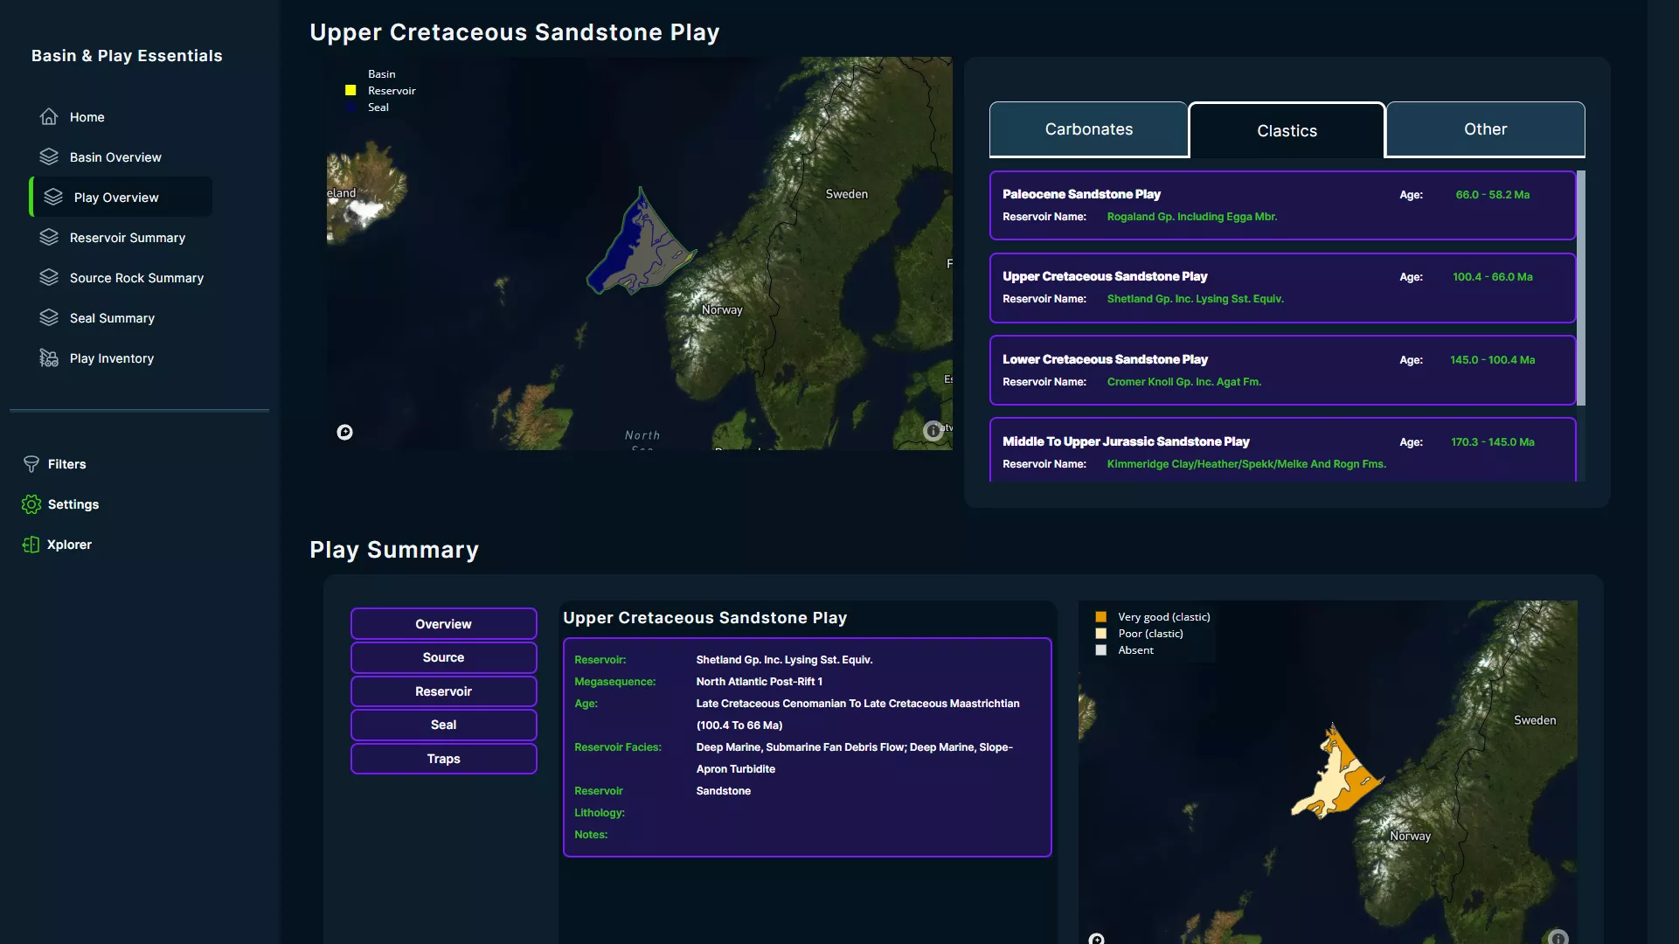Viewport: 1679px width, 944px height.
Task: Select Paleocene Sandstone Play card
Action: point(1281,205)
